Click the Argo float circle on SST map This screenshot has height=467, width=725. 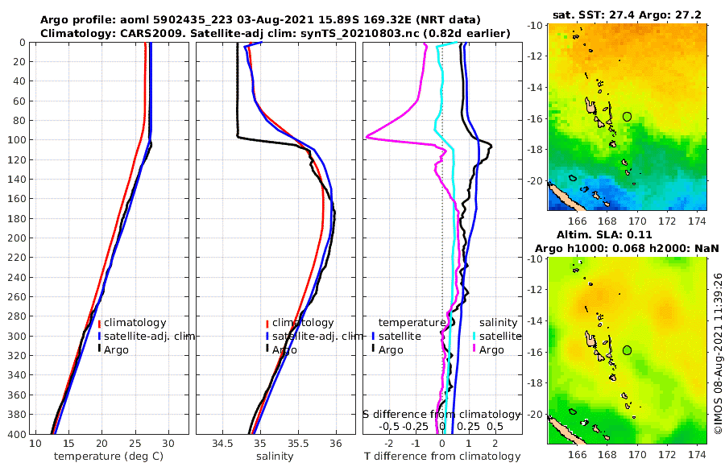(627, 117)
